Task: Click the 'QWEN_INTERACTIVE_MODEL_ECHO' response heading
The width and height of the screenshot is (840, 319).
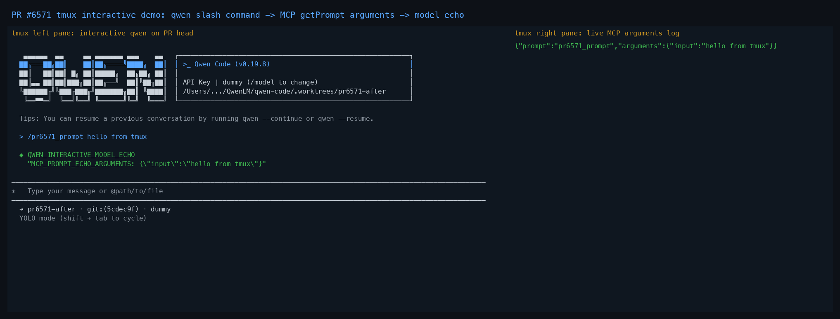Action: pyautogui.click(x=81, y=155)
